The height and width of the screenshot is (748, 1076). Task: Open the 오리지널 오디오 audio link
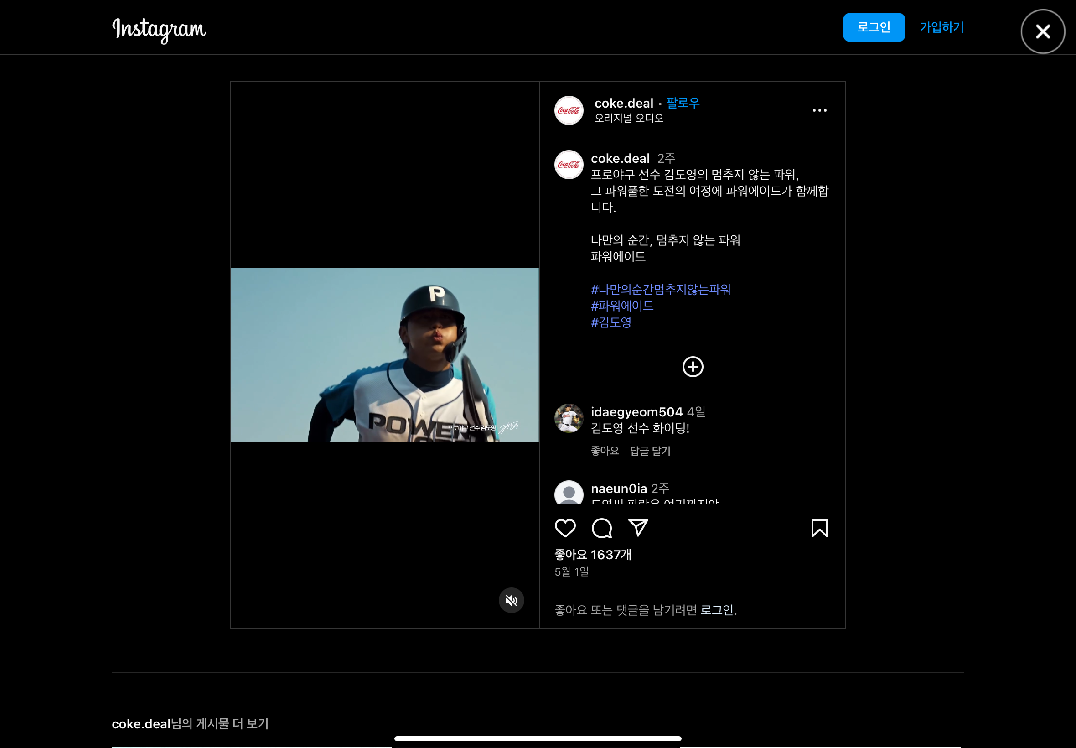(629, 118)
